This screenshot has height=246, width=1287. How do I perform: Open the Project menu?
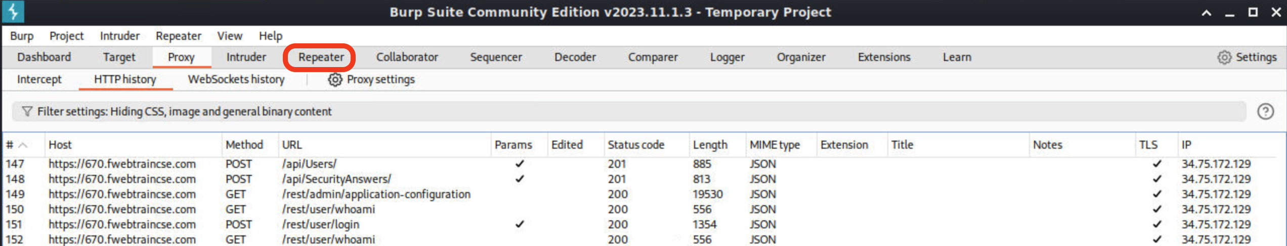66,36
